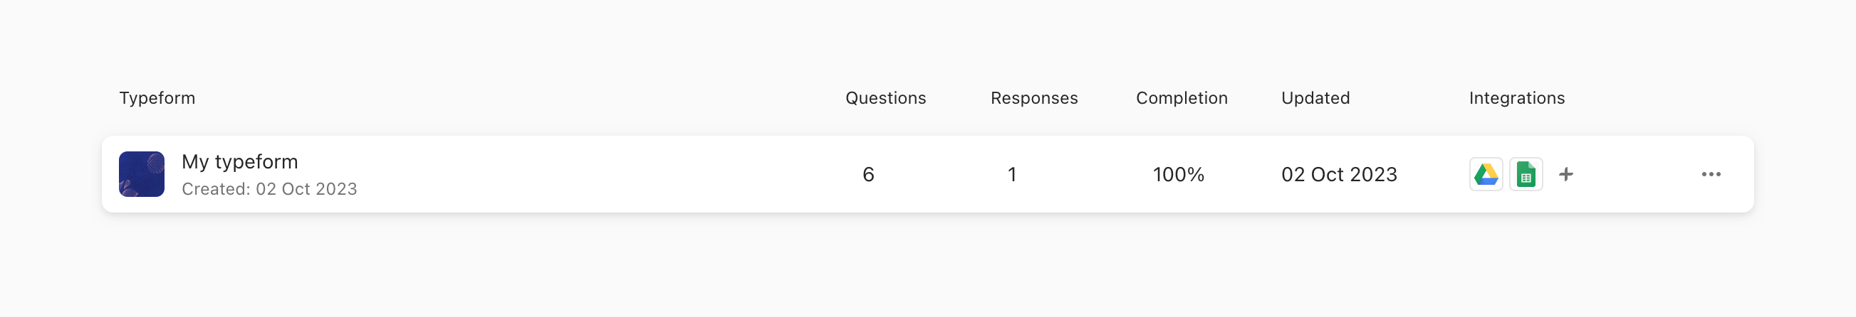Click the blue typeform thumbnail image

[141, 174]
